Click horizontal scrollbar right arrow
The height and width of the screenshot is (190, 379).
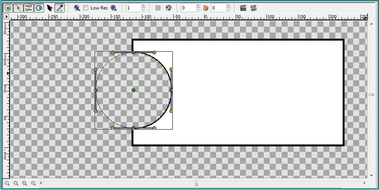pos(364,183)
